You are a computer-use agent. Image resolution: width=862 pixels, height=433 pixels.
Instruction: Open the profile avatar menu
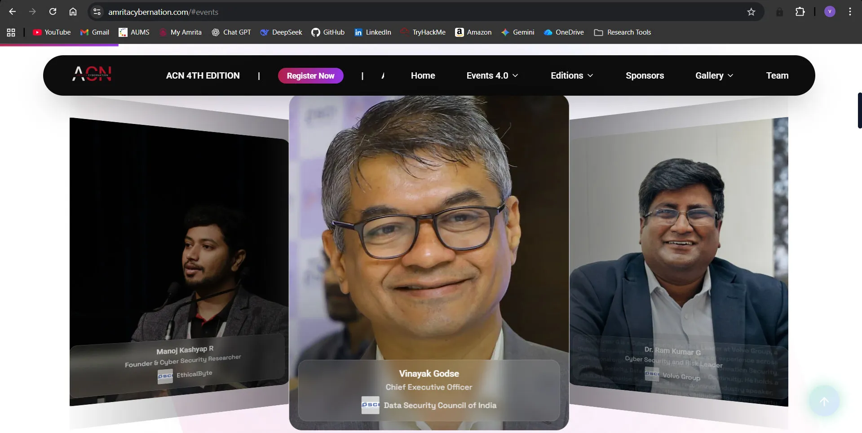coord(830,12)
